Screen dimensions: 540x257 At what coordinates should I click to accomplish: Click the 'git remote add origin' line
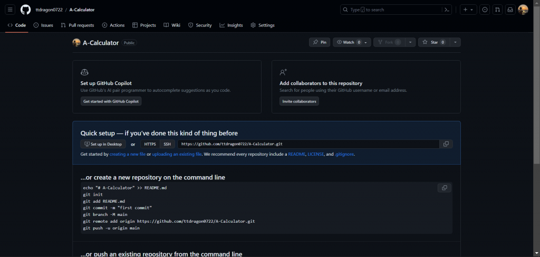click(169, 222)
